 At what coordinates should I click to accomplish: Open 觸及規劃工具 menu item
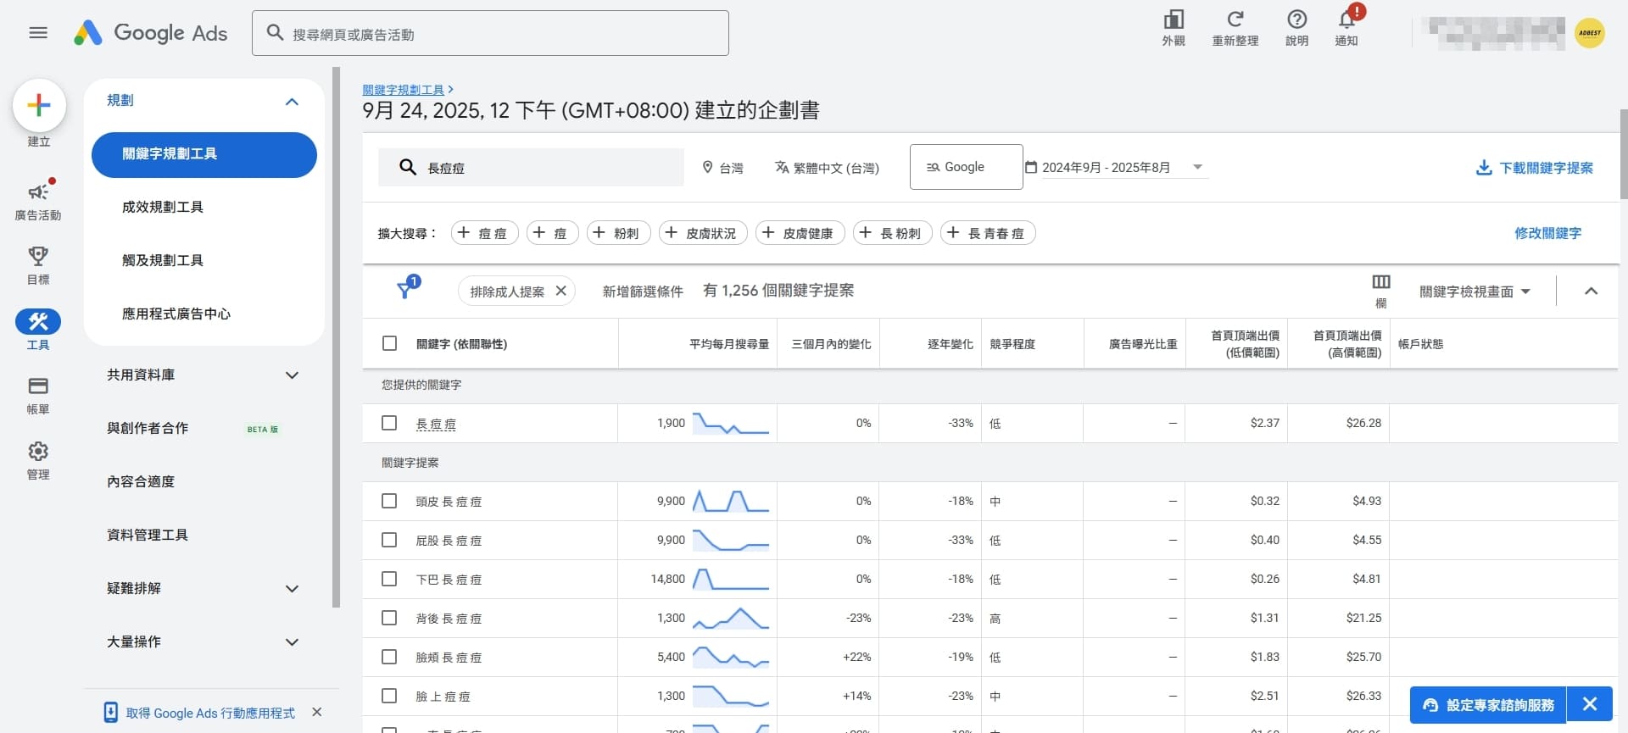163,260
